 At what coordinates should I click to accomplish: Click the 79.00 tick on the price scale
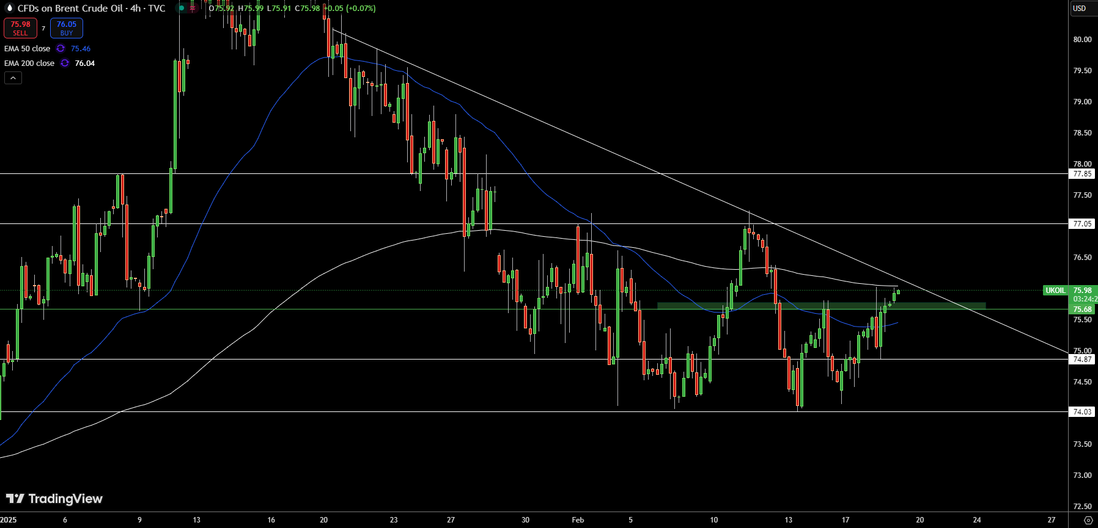tap(1082, 102)
